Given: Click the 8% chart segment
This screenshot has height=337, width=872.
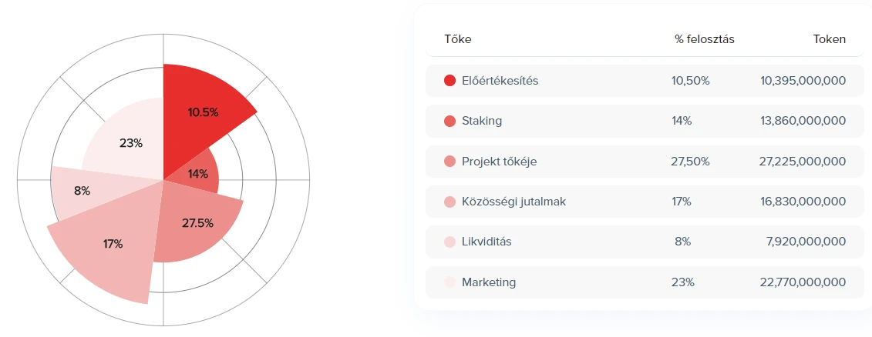Looking at the screenshot, I should coord(82,191).
